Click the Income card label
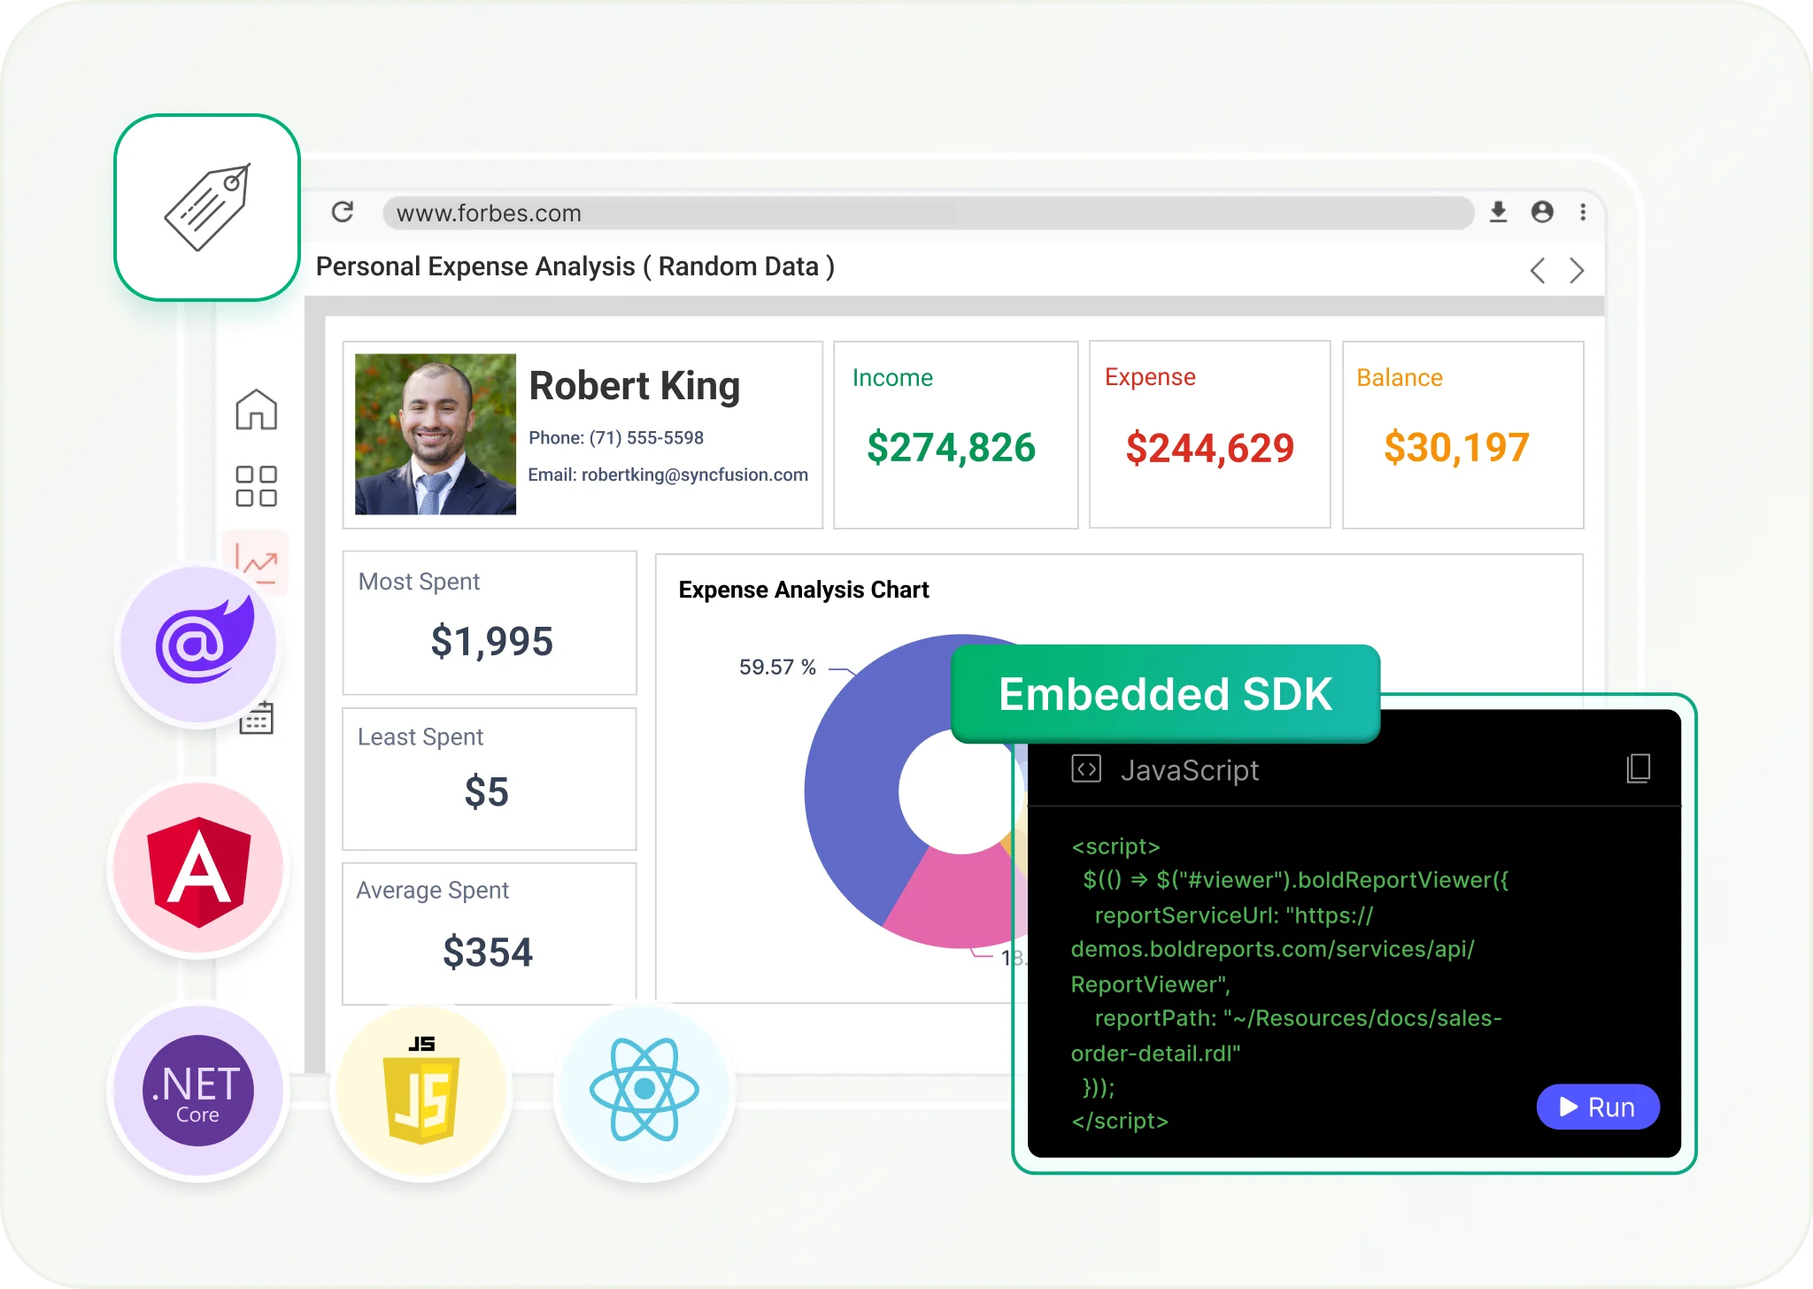This screenshot has height=1289, width=1813. point(892,378)
